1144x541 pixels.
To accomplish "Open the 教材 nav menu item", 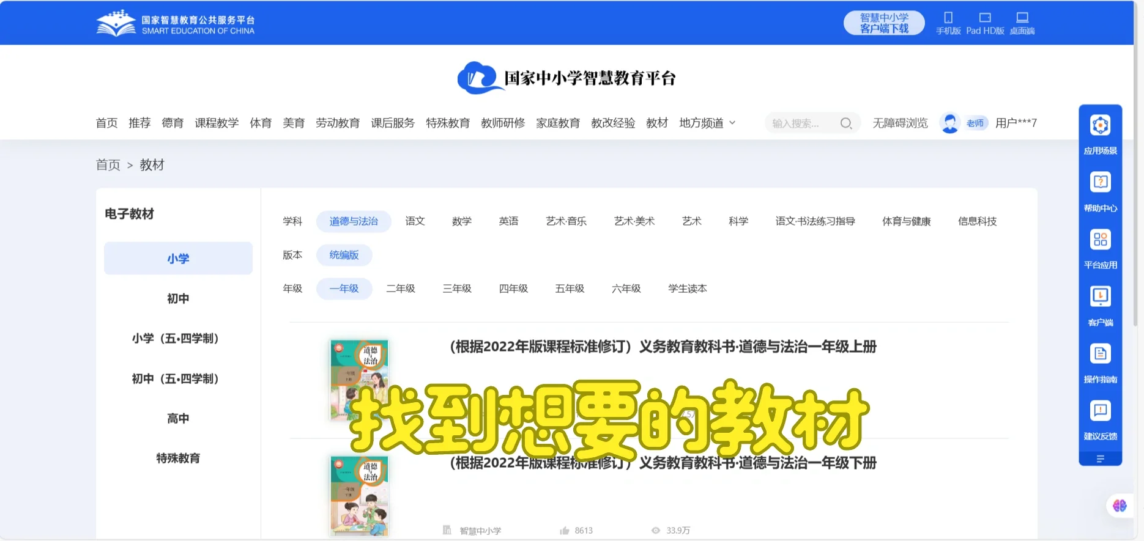I will 657,123.
